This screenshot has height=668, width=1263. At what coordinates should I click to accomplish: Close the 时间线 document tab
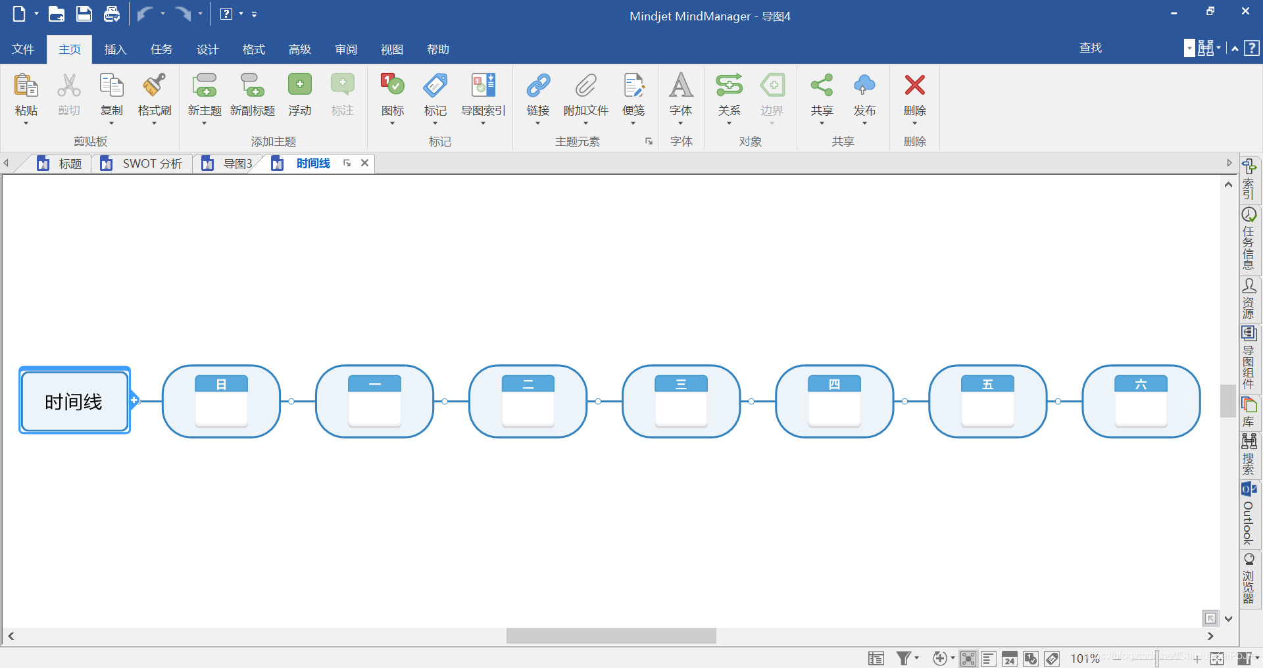point(364,163)
